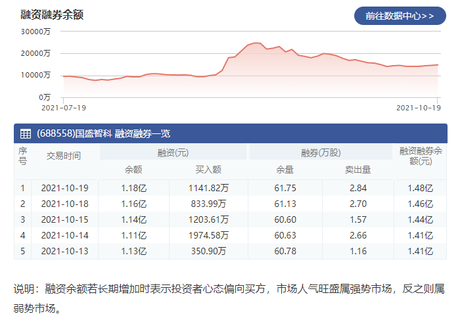Click the 卖出量 sub-header
462x318 pixels.
[x=358, y=170]
